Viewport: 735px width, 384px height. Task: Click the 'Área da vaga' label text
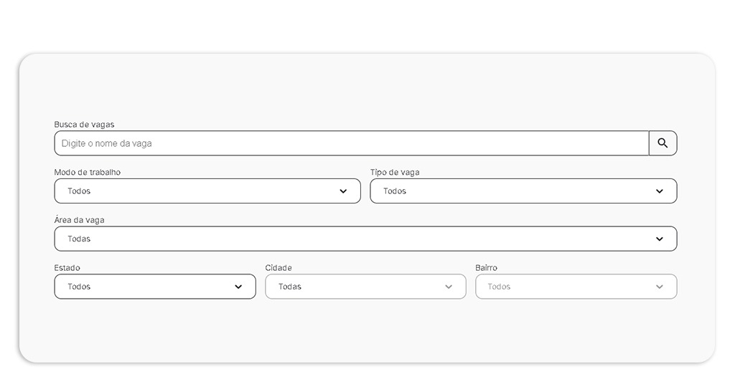coord(79,220)
